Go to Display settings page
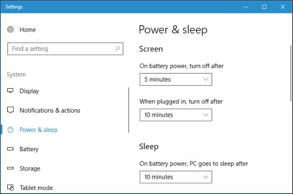293x194 pixels. 29,91
